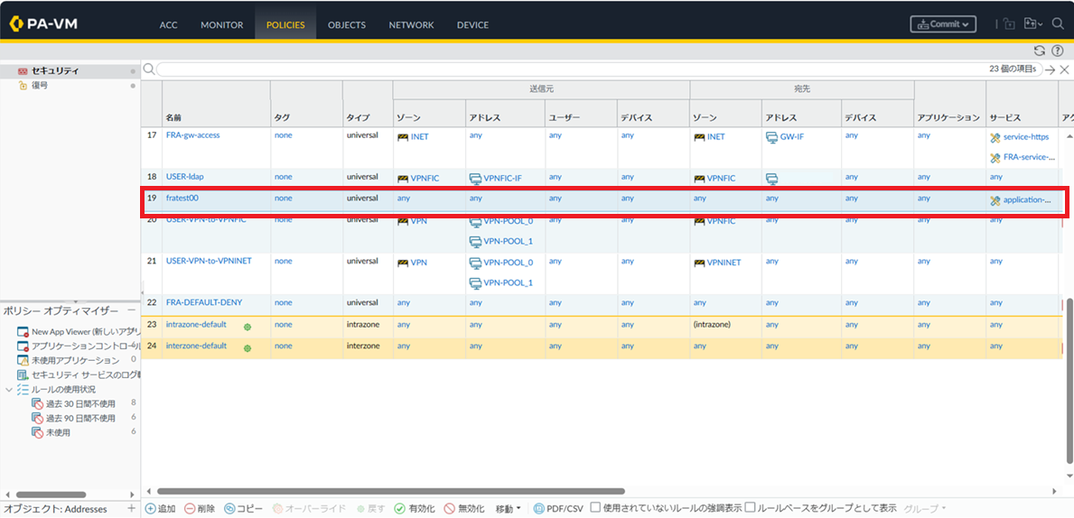Open the Commit dropdown
The image size is (1074, 518).
point(943,24)
